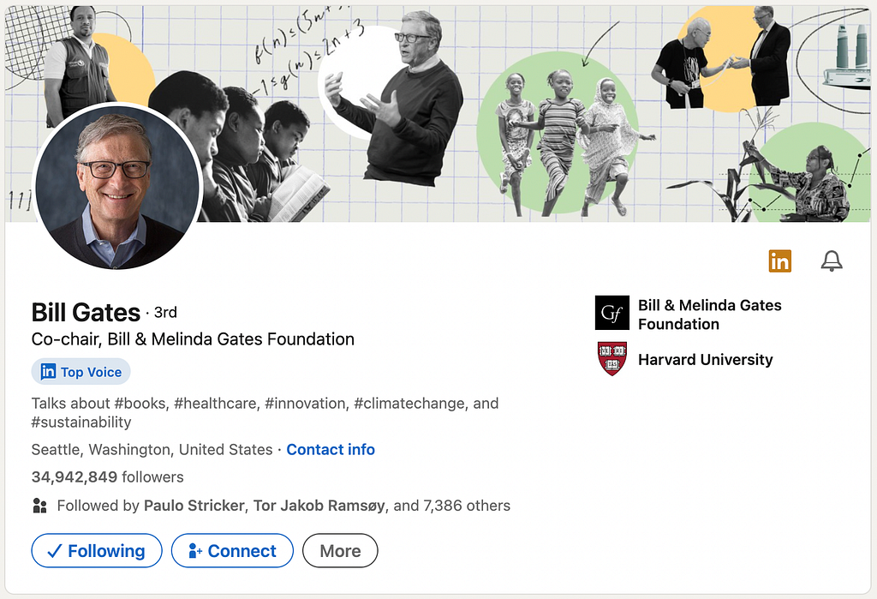The height and width of the screenshot is (599, 877).
Task: Open the Harvard University page link
Action: point(706,359)
